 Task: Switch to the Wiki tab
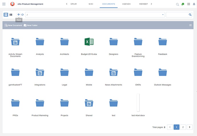91,4
